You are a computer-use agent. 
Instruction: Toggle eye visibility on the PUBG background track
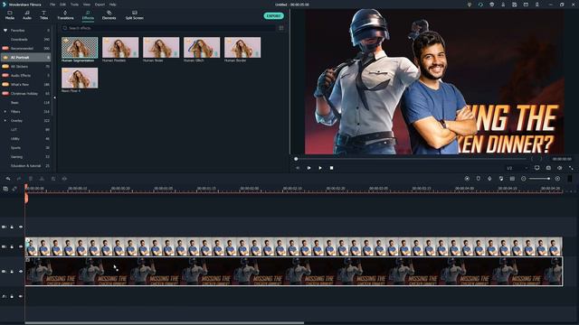pos(21,271)
